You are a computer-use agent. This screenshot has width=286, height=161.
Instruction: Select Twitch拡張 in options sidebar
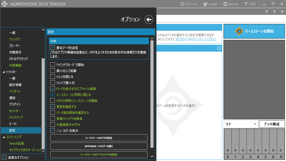(x=16, y=144)
